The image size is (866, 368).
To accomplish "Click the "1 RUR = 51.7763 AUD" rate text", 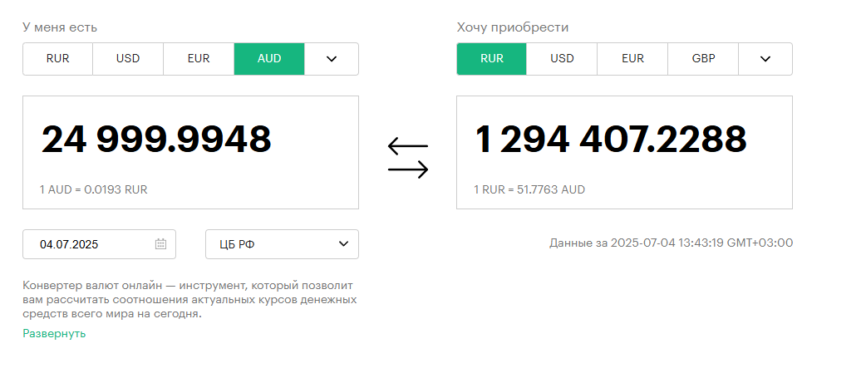I will [529, 189].
